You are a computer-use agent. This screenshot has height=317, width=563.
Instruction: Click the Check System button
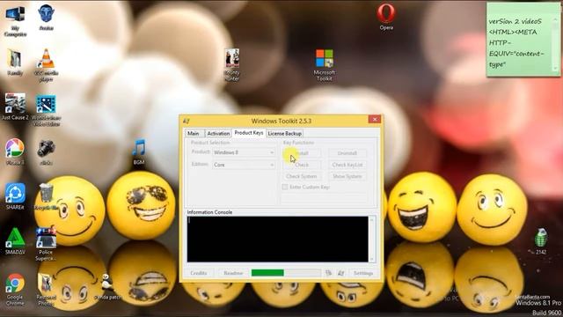pyautogui.click(x=302, y=176)
